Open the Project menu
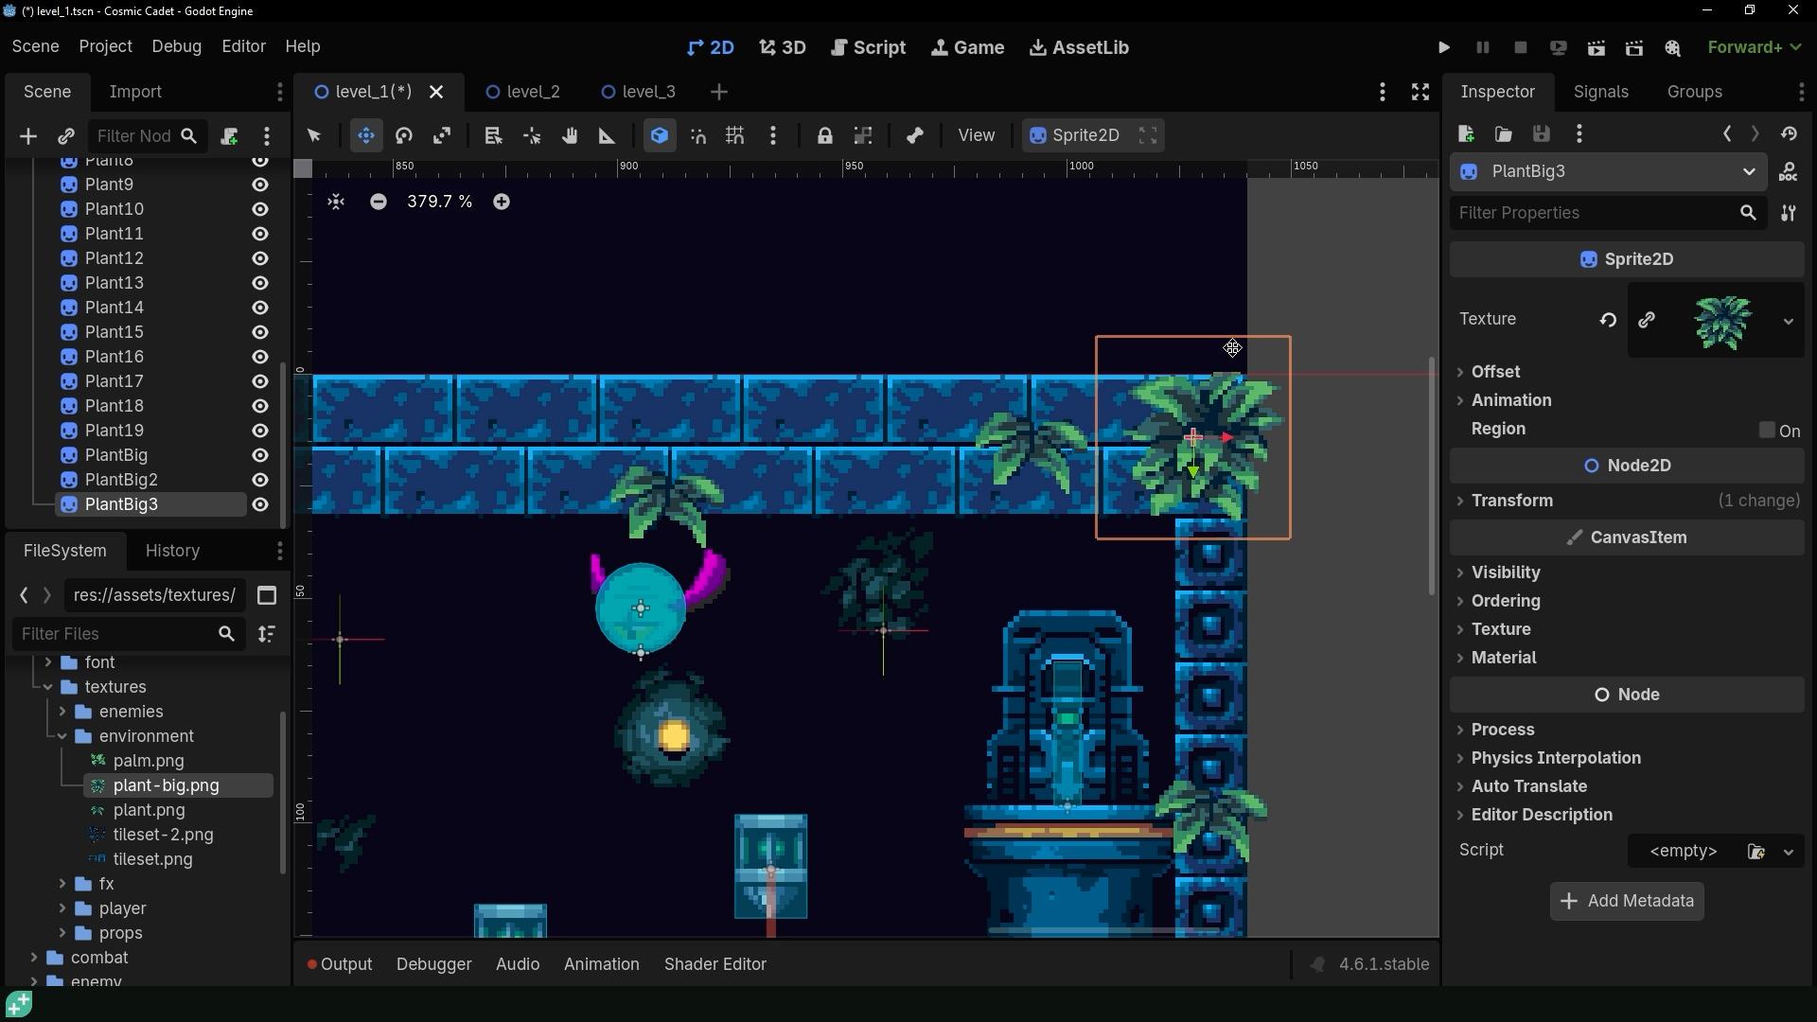The height and width of the screenshot is (1022, 1817). (x=105, y=46)
